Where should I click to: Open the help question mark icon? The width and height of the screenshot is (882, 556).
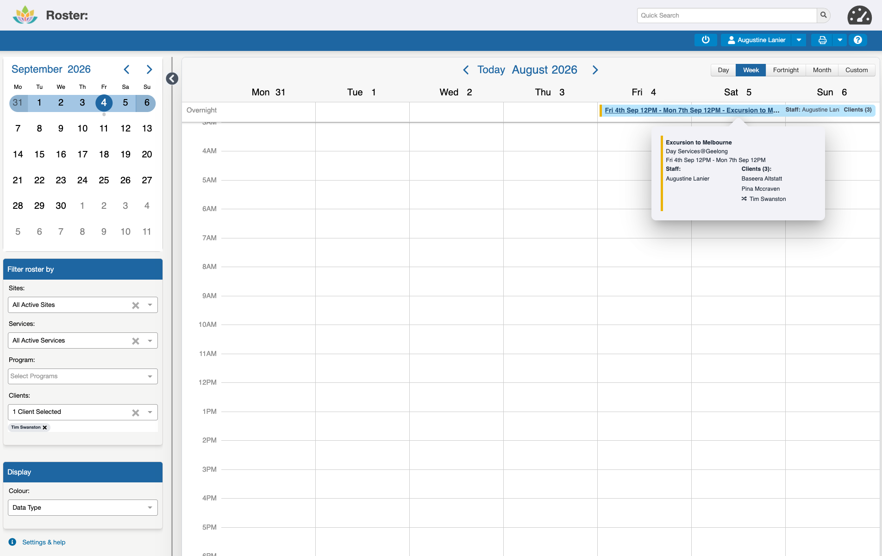point(857,40)
